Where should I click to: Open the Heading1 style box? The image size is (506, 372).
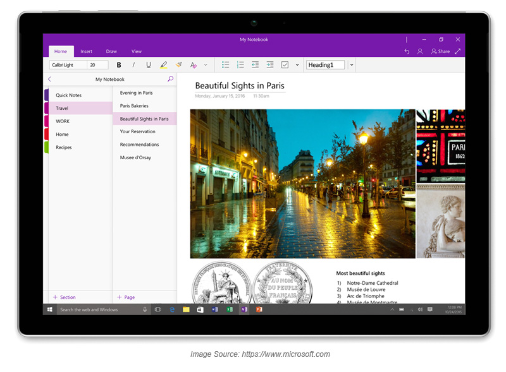[x=325, y=65]
